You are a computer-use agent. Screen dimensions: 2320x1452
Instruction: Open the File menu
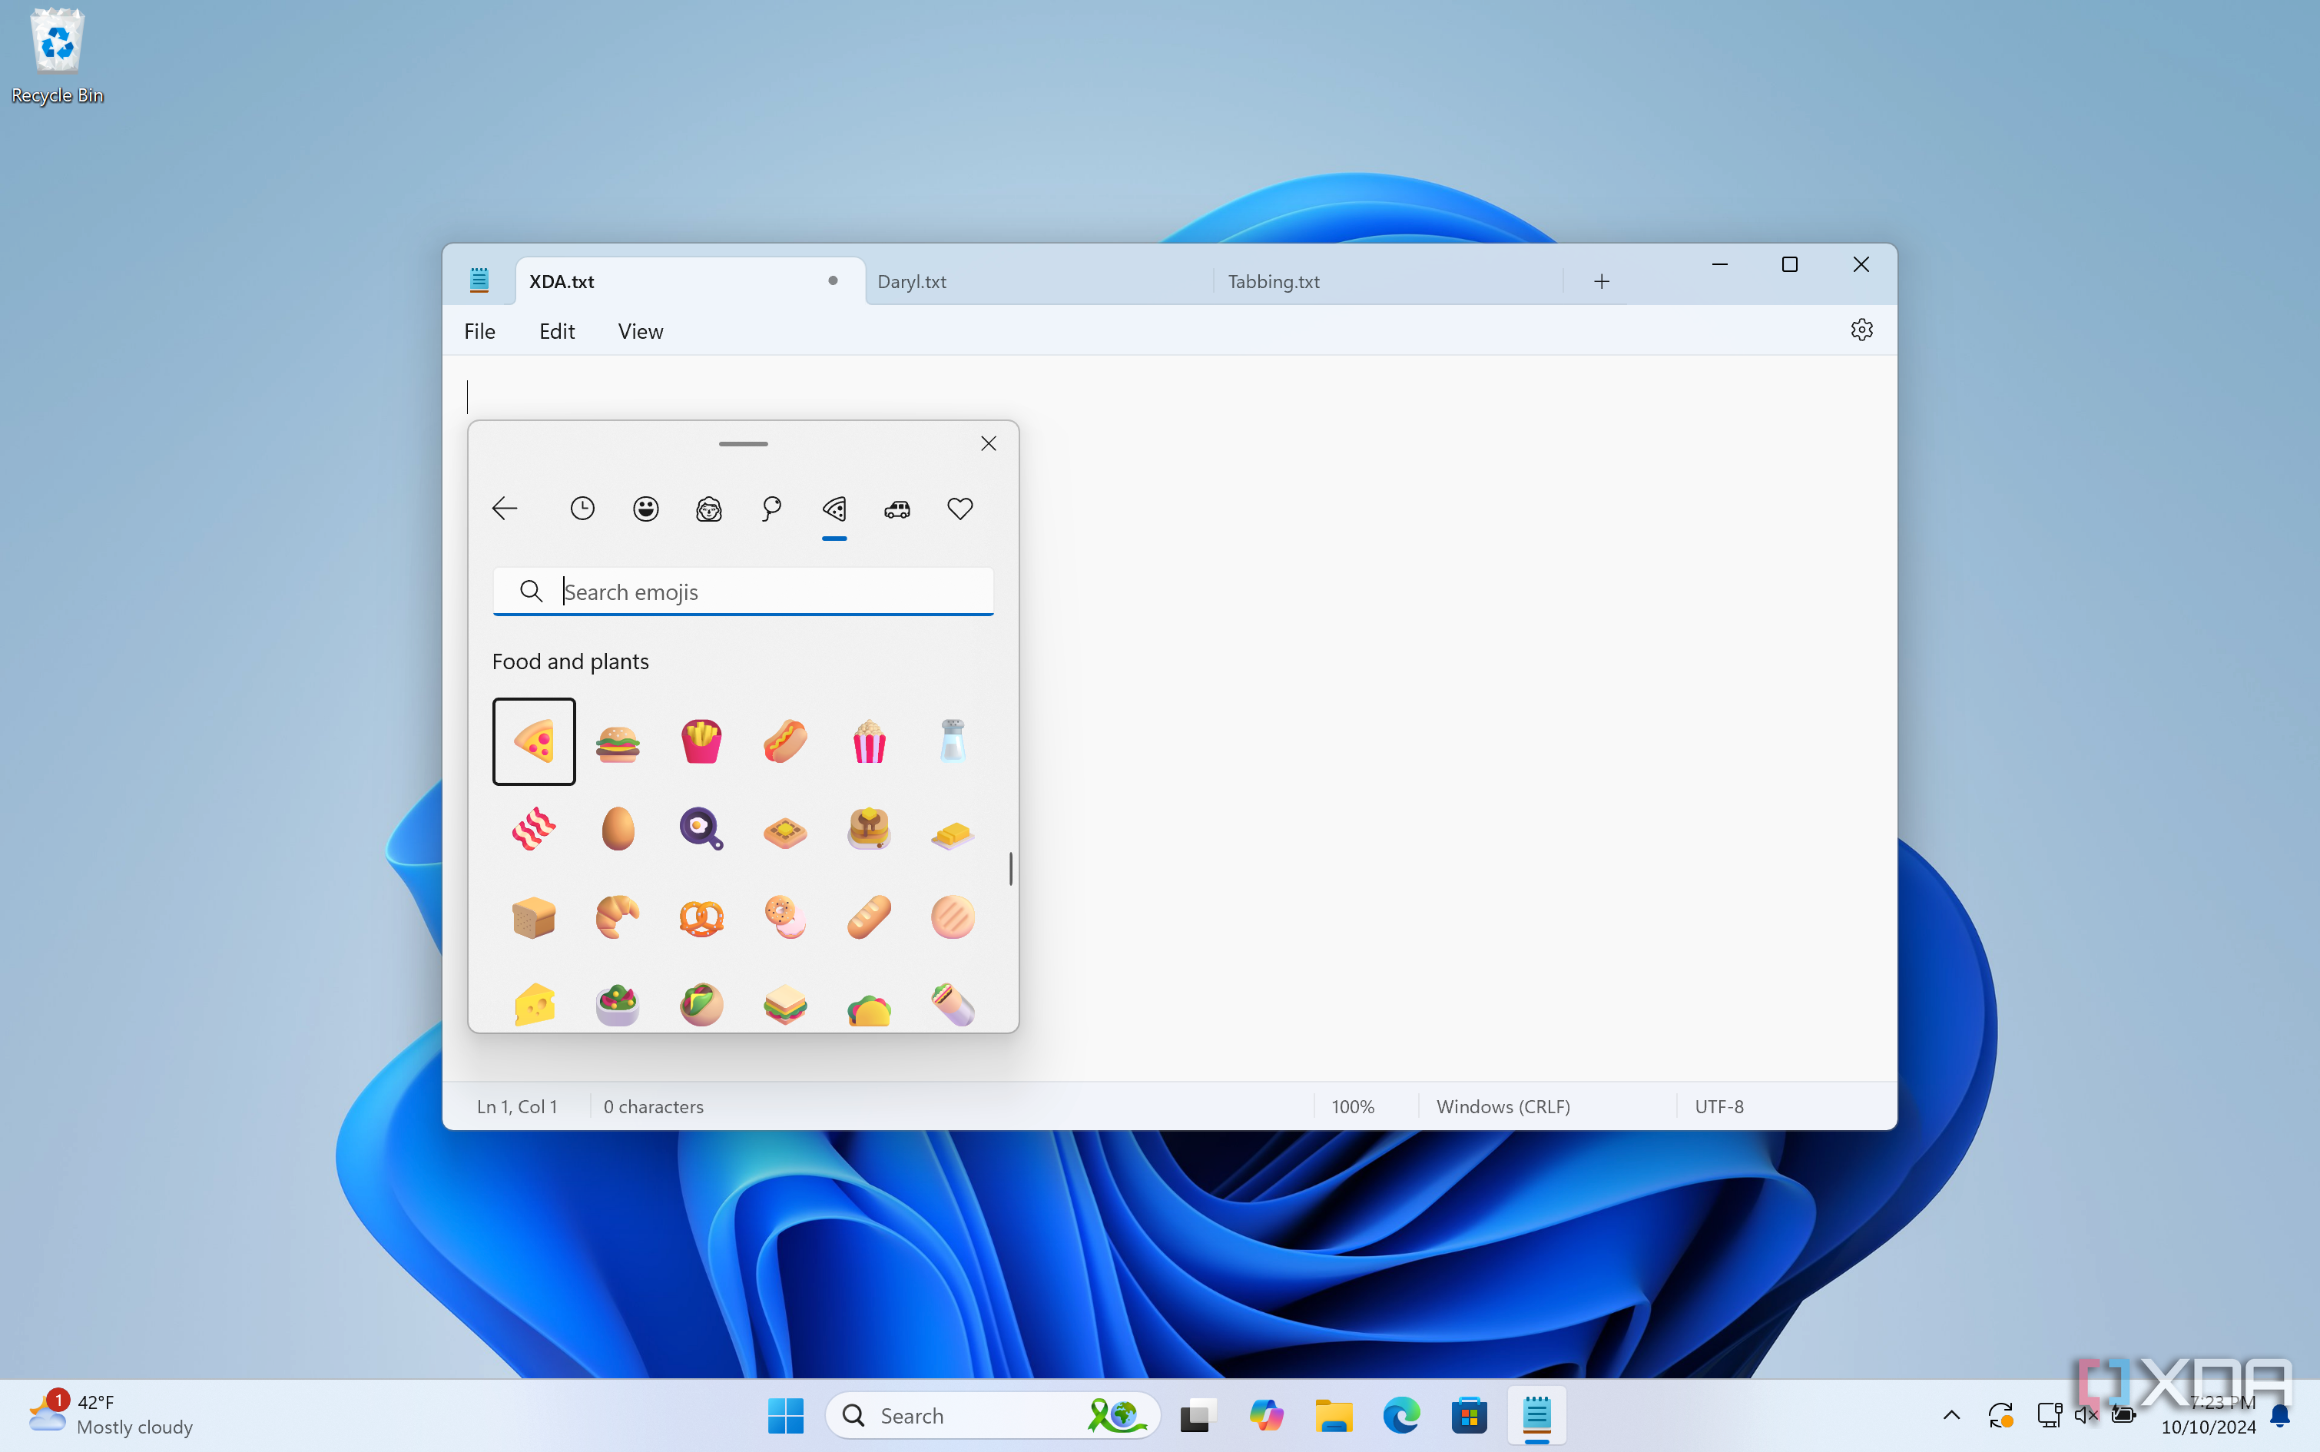(479, 331)
